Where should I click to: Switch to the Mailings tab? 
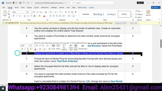(54, 8)
